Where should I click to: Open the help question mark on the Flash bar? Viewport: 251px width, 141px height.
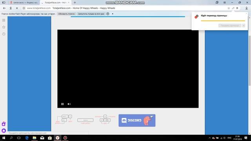[x=108, y=14]
